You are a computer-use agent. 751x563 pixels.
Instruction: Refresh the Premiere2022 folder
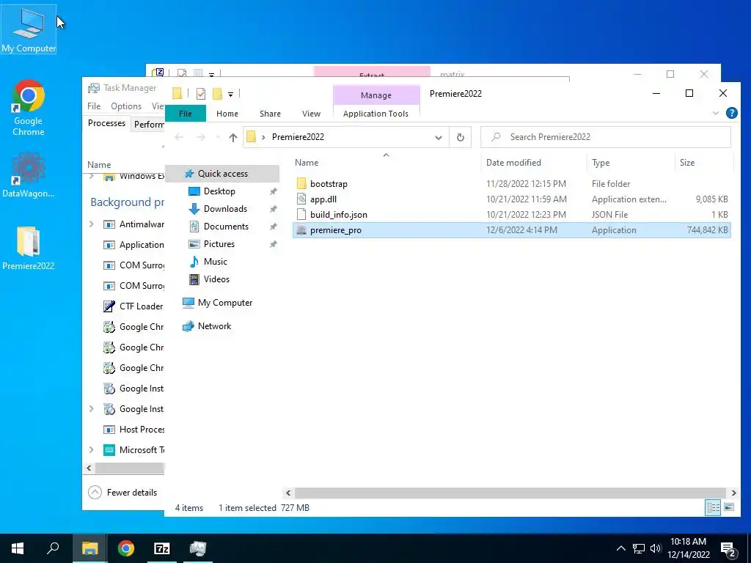[x=461, y=137]
